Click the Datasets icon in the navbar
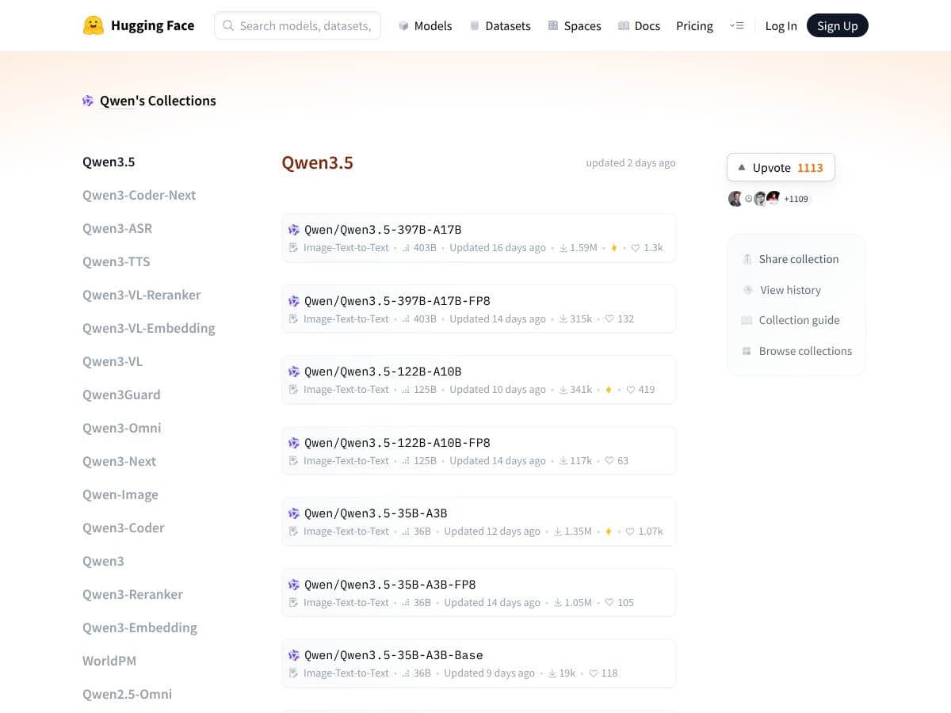951x713 pixels. coord(473,25)
